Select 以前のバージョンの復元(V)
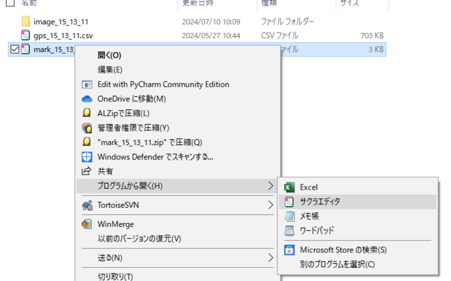Screen dimensions: 451x281 click(x=139, y=239)
